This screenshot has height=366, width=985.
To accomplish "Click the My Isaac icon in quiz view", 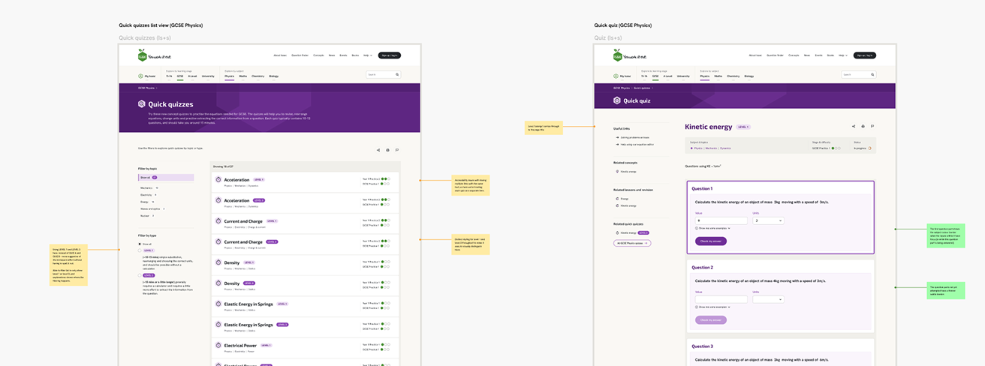I will pyautogui.click(x=616, y=76).
